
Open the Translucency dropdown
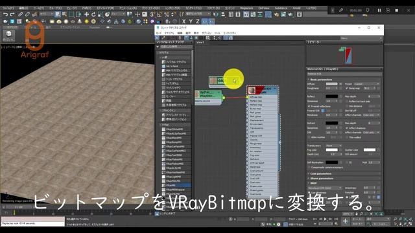pos(334,146)
